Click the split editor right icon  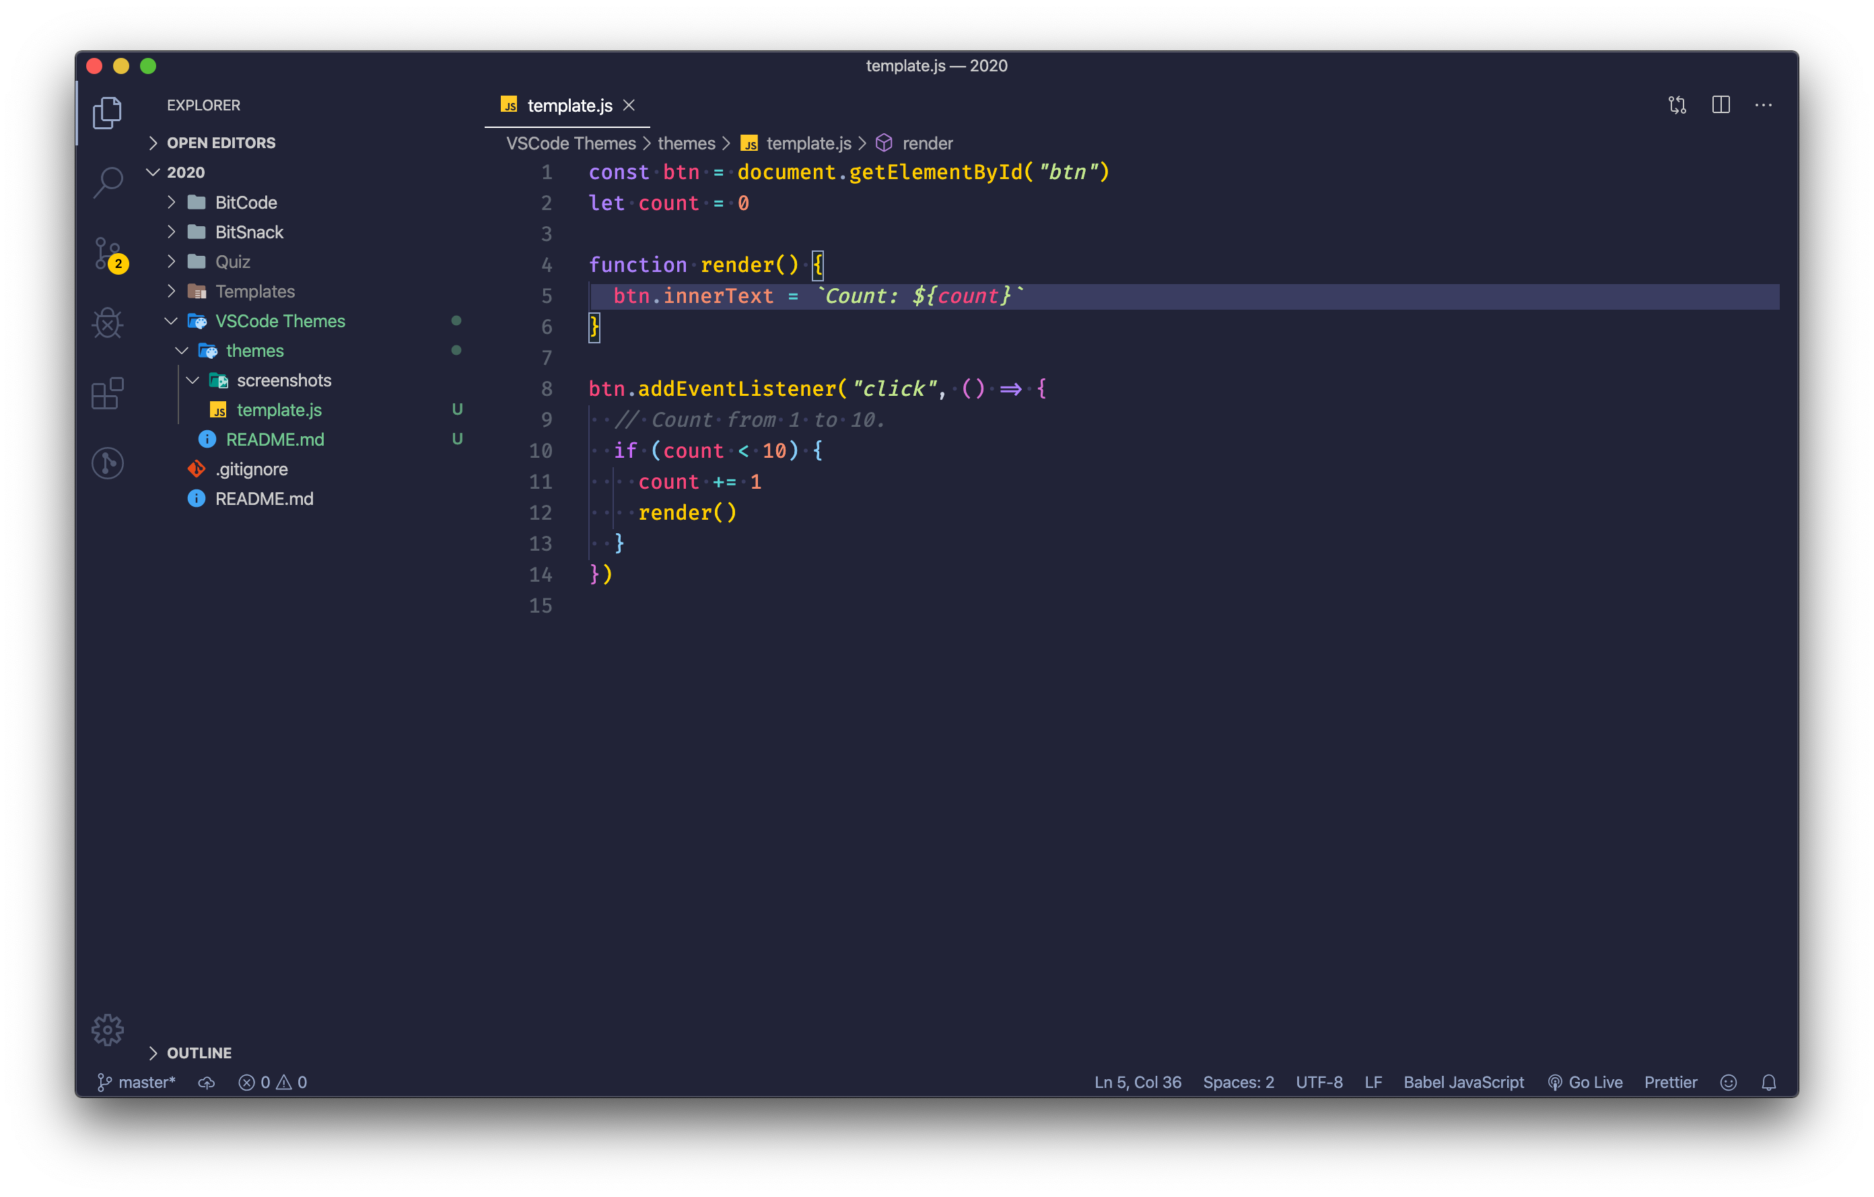point(1720,105)
